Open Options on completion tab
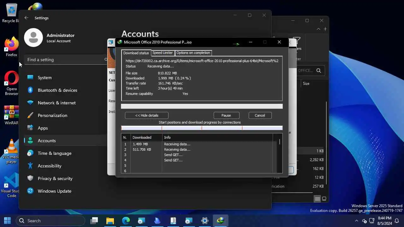 (193, 53)
